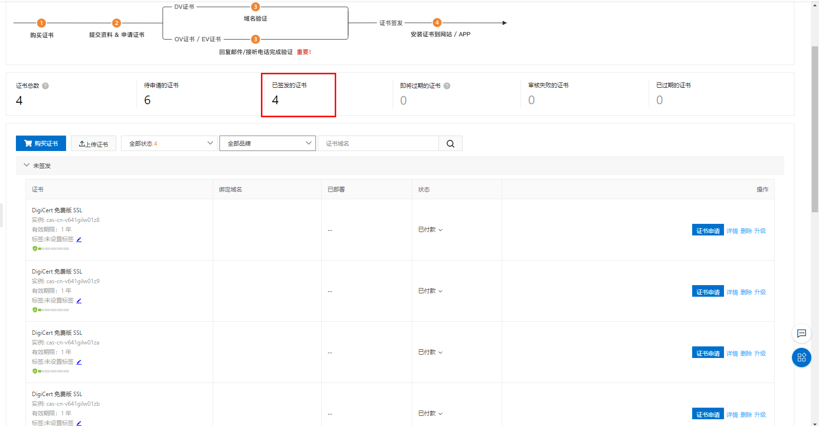Click the 绑定域名 column header
The width and height of the screenshot is (819, 426).
(x=231, y=189)
